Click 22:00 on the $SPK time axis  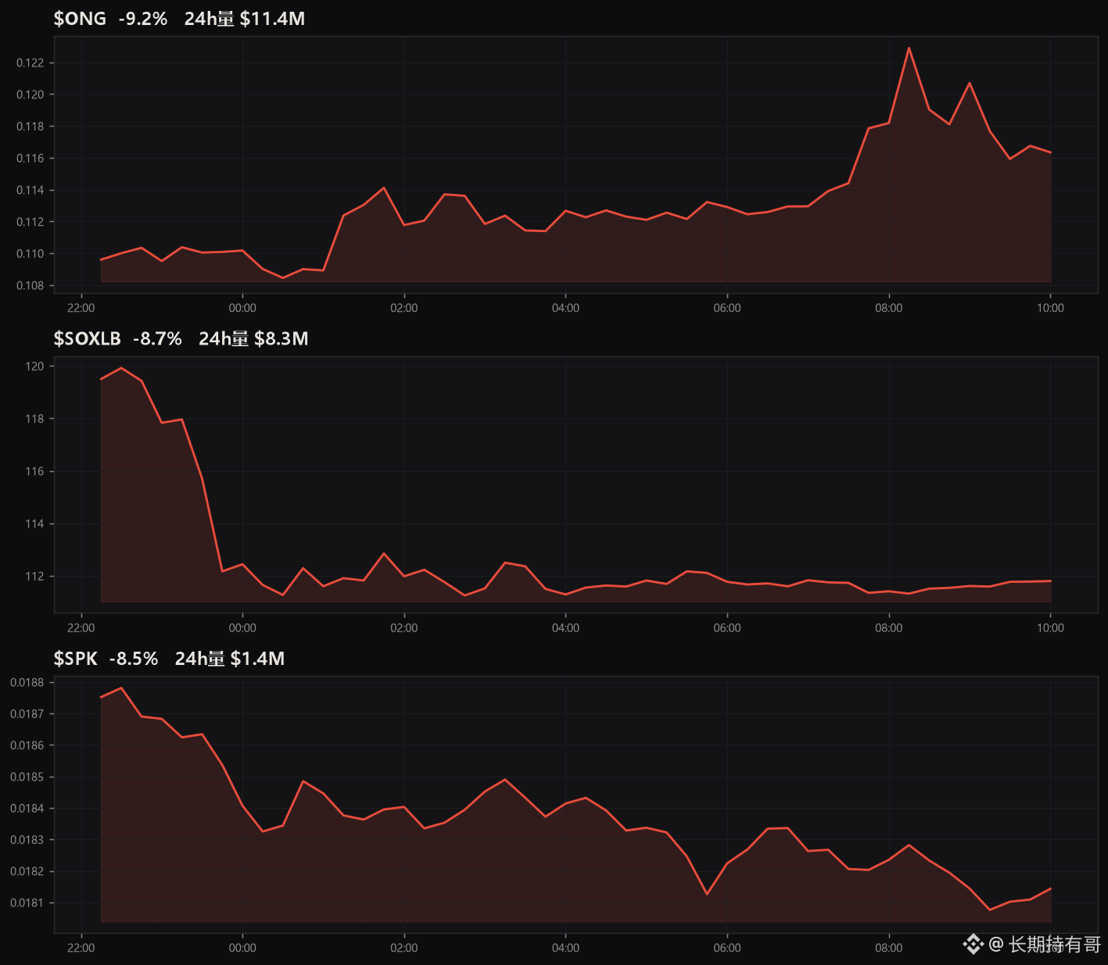pyautogui.click(x=81, y=948)
